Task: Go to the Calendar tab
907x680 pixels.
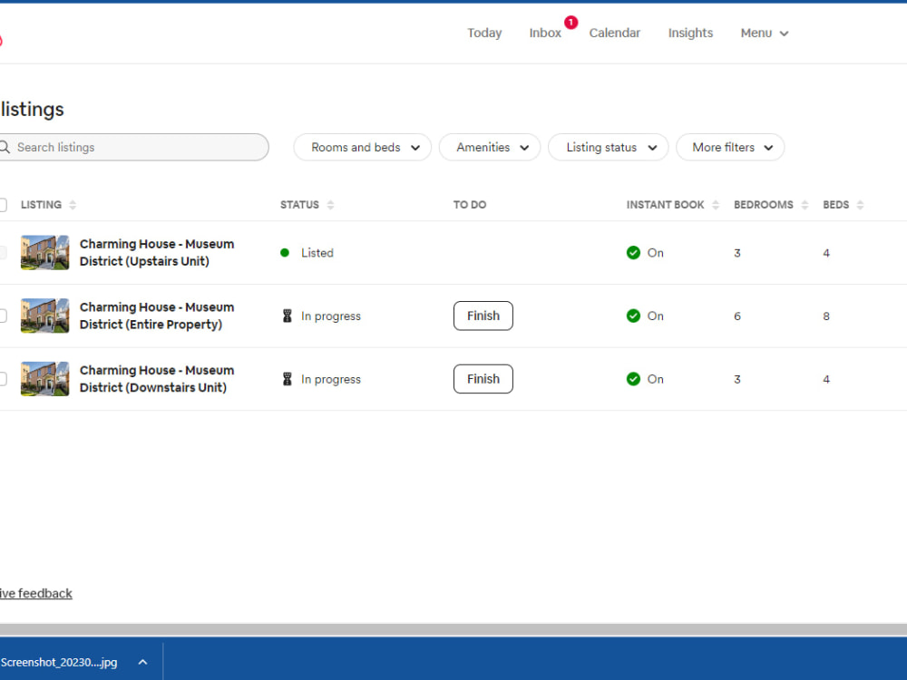Action: [614, 33]
